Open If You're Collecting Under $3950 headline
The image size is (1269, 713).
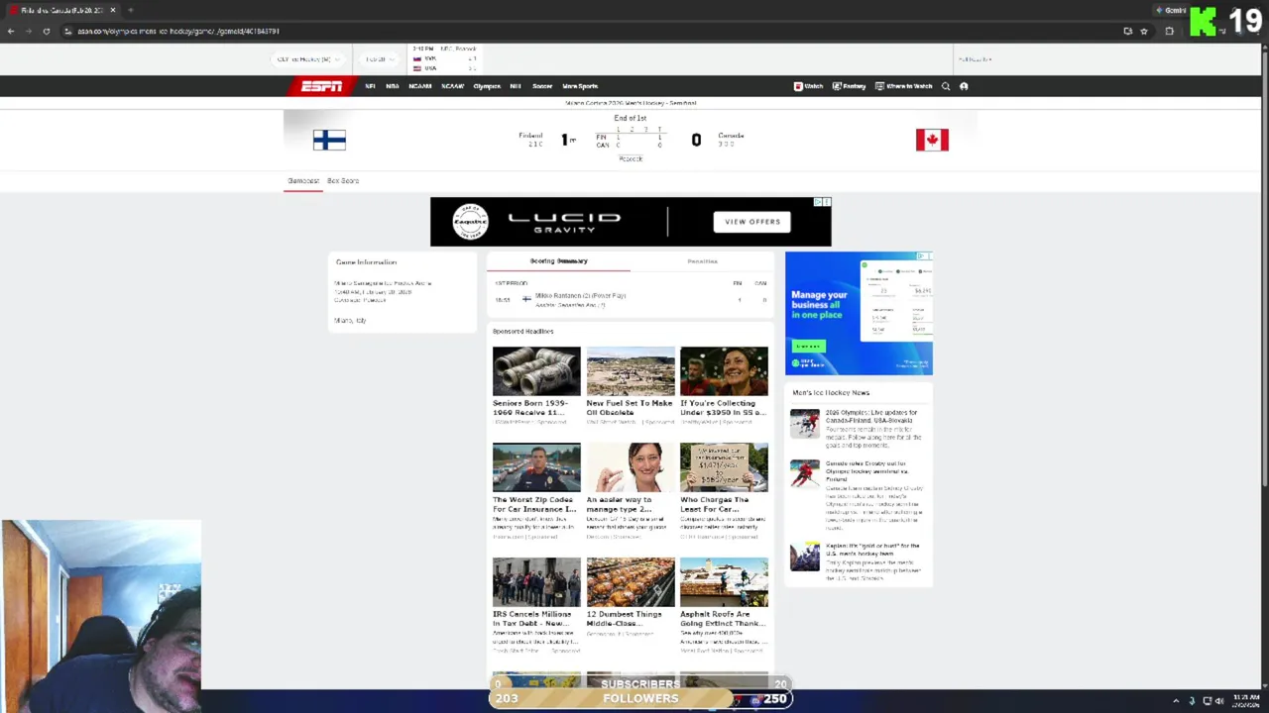[x=724, y=407]
